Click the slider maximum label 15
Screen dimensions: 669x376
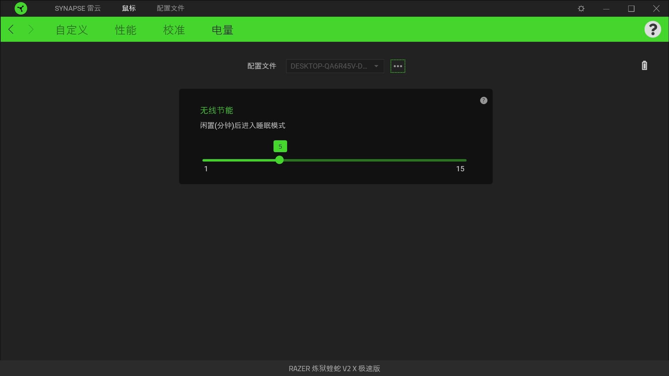click(460, 169)
